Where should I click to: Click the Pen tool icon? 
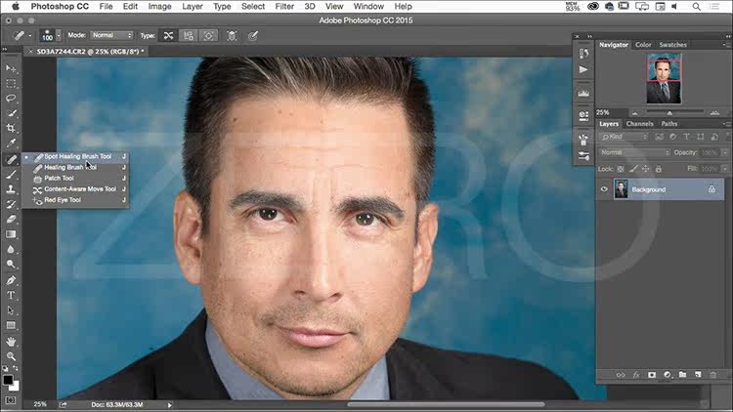11,280
